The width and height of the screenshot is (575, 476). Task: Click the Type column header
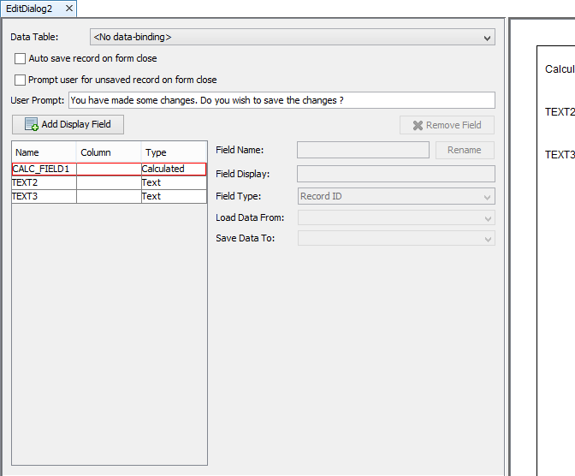[173, 152]
